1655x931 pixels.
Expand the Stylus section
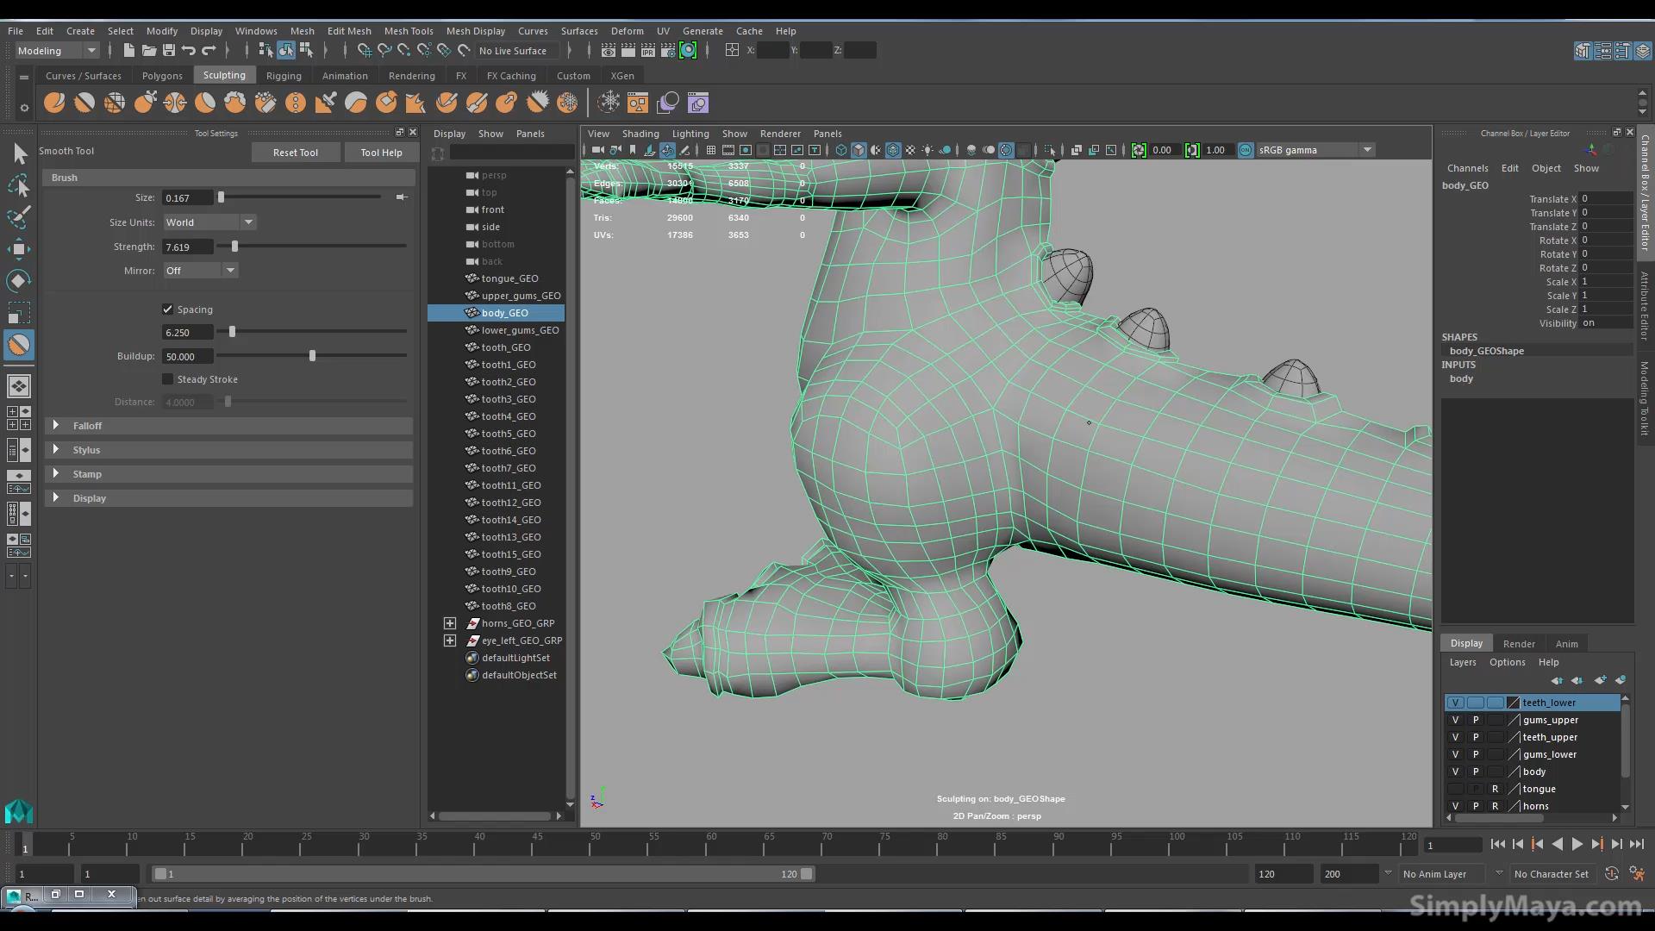tap(56, 450)
